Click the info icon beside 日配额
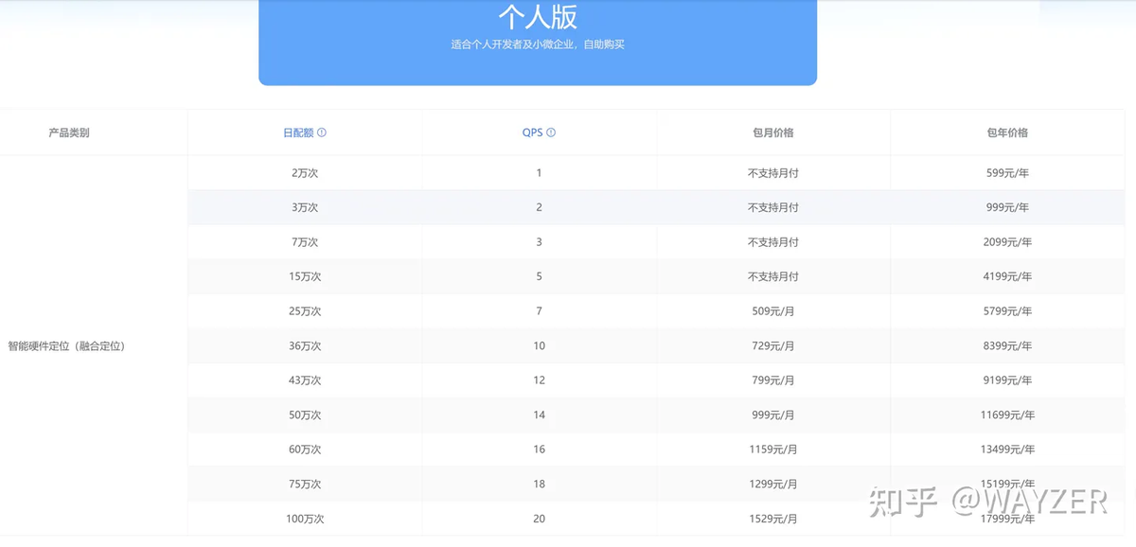The image size is (1136, 547). [x=322, y=133]
